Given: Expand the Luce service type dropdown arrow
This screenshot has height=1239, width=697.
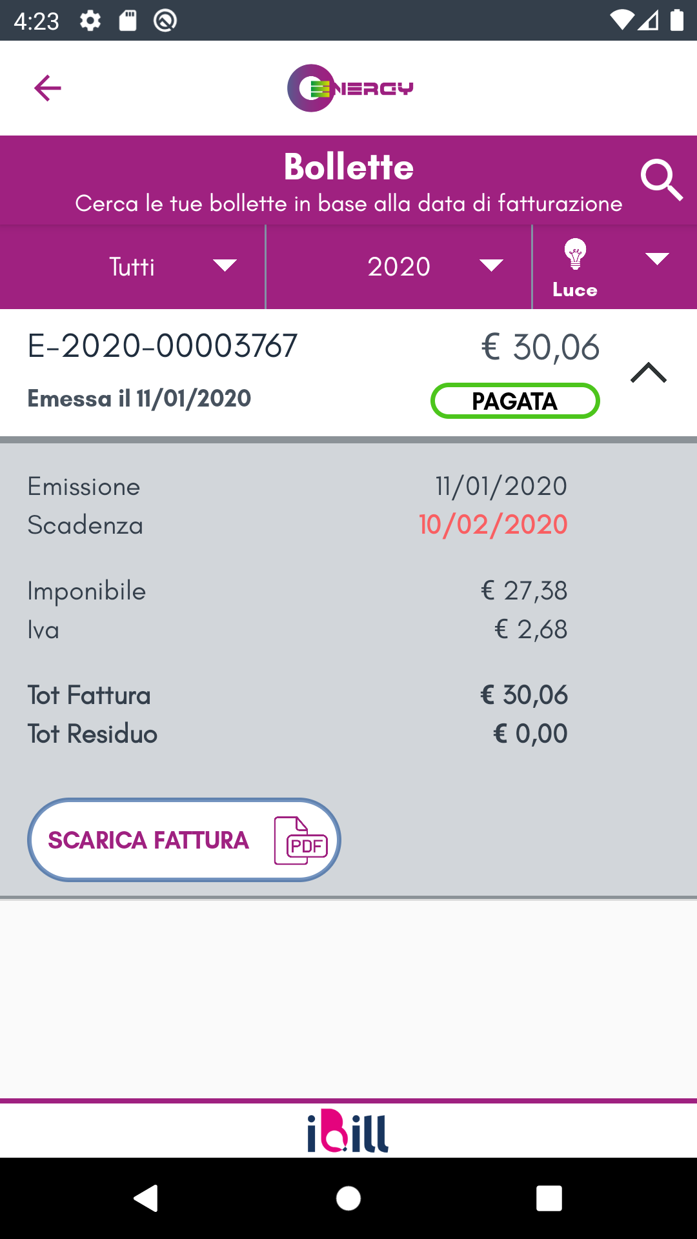Looking at the screenshot, I should pos(657,259).
